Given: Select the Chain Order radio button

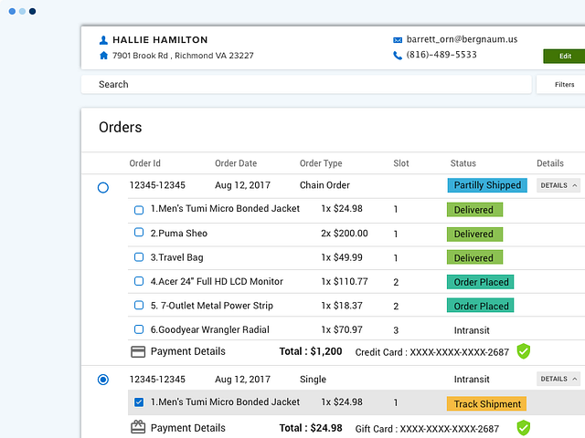Looking at the screenshot, I should [x=102, y=187].
